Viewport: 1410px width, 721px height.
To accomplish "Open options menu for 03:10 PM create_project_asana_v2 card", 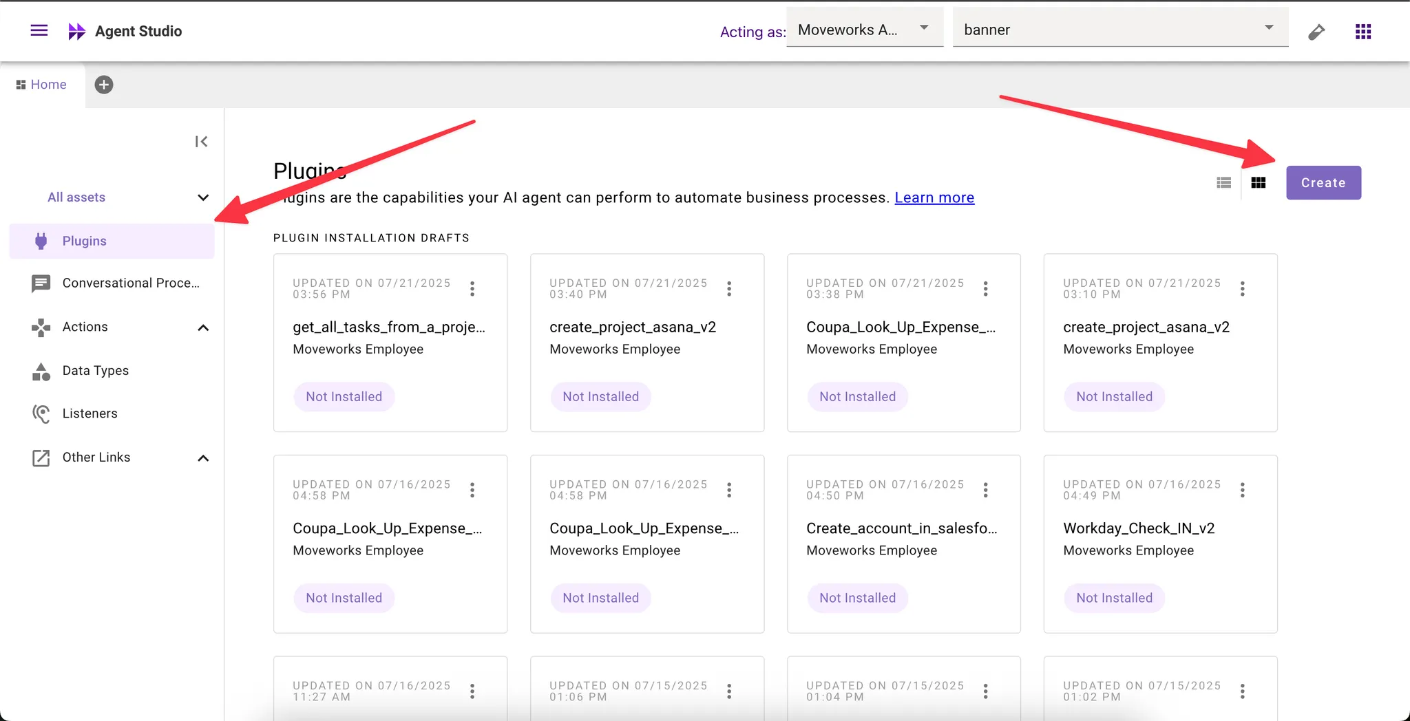I will 1243,289.
